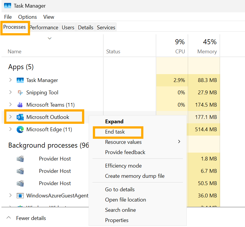Click the Microsoft Edge icon
This screenshot has height=227, width=245.
pos(20,129)
